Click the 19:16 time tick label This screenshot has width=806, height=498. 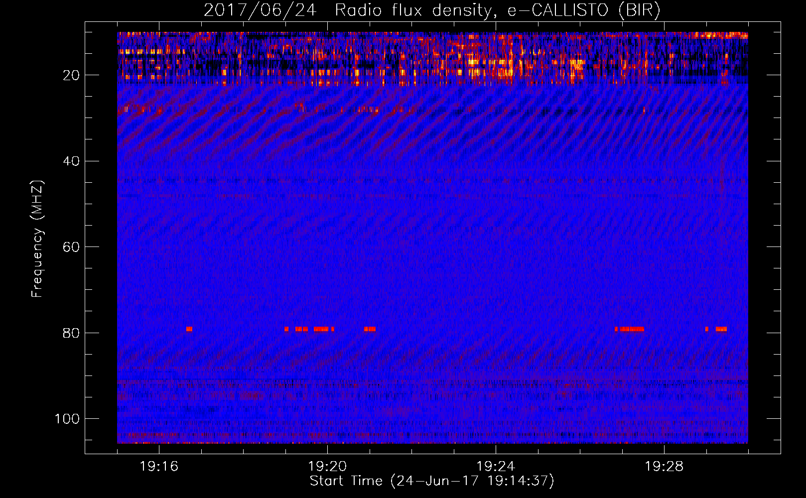(x=159, y=466)
